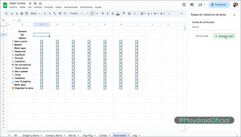
Task: Click the font size input field
Action: point(92,13)
